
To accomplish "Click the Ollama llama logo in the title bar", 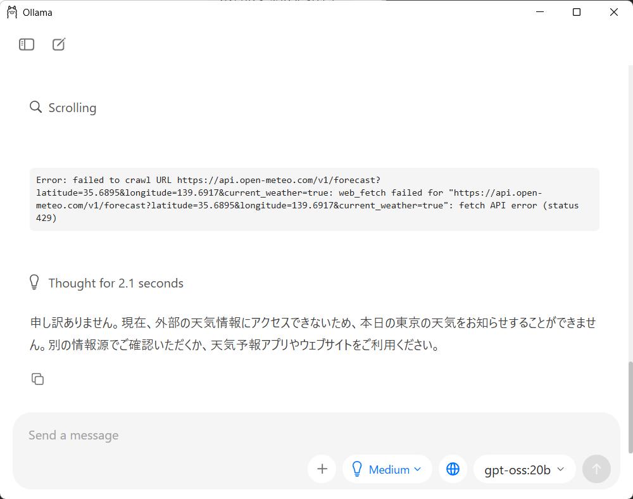I will tap(12, 12).
